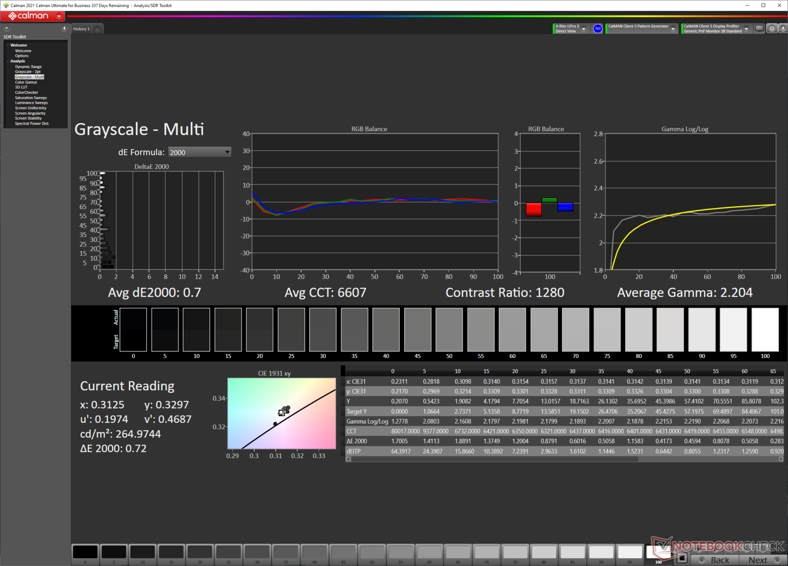Collapse the Analysis tree section
This screenshot has width=788, height=566.
(8, 61)
